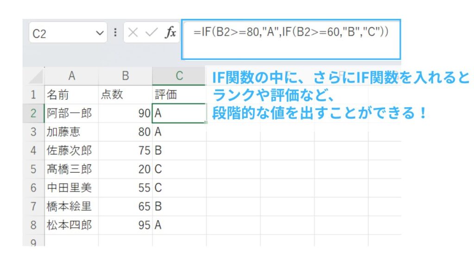Click score cell showing 90
The height and width of the screenshot is (266, 474).
pyautogui.click(x=125, y=114)
